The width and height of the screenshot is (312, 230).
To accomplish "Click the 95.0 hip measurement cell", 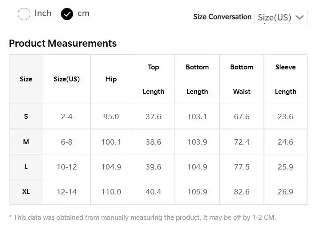I will (x=111, y=117).
